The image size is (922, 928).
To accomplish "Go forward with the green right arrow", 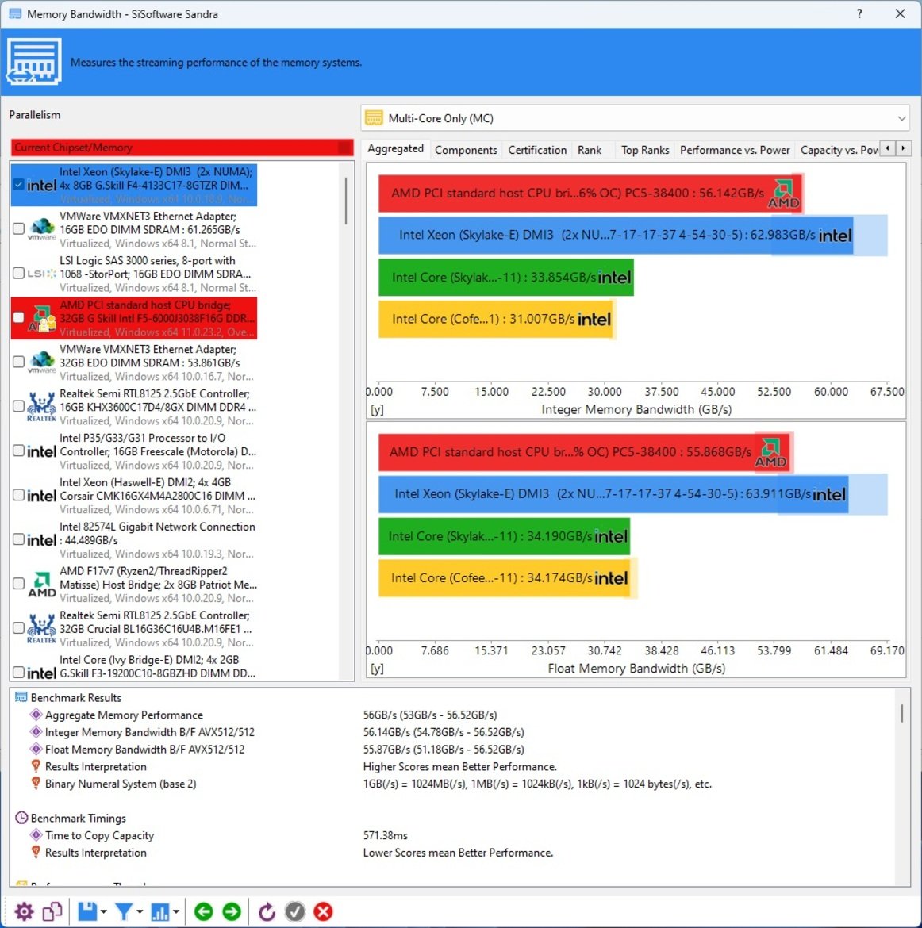I will 232,911.
